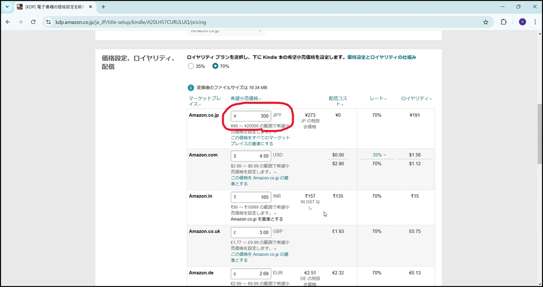Open the 価格設定とロイヤリティの仕組み link
The height and width of the screenshot is (287, 543).
pos(381,57)
